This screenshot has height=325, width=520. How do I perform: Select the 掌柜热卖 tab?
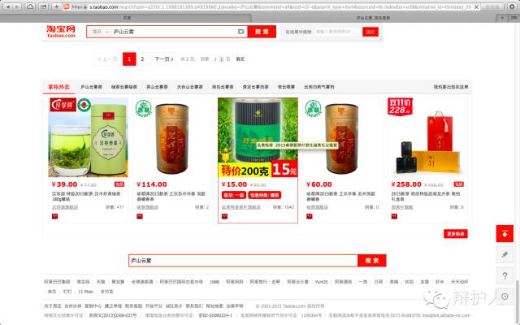point(58,87)
